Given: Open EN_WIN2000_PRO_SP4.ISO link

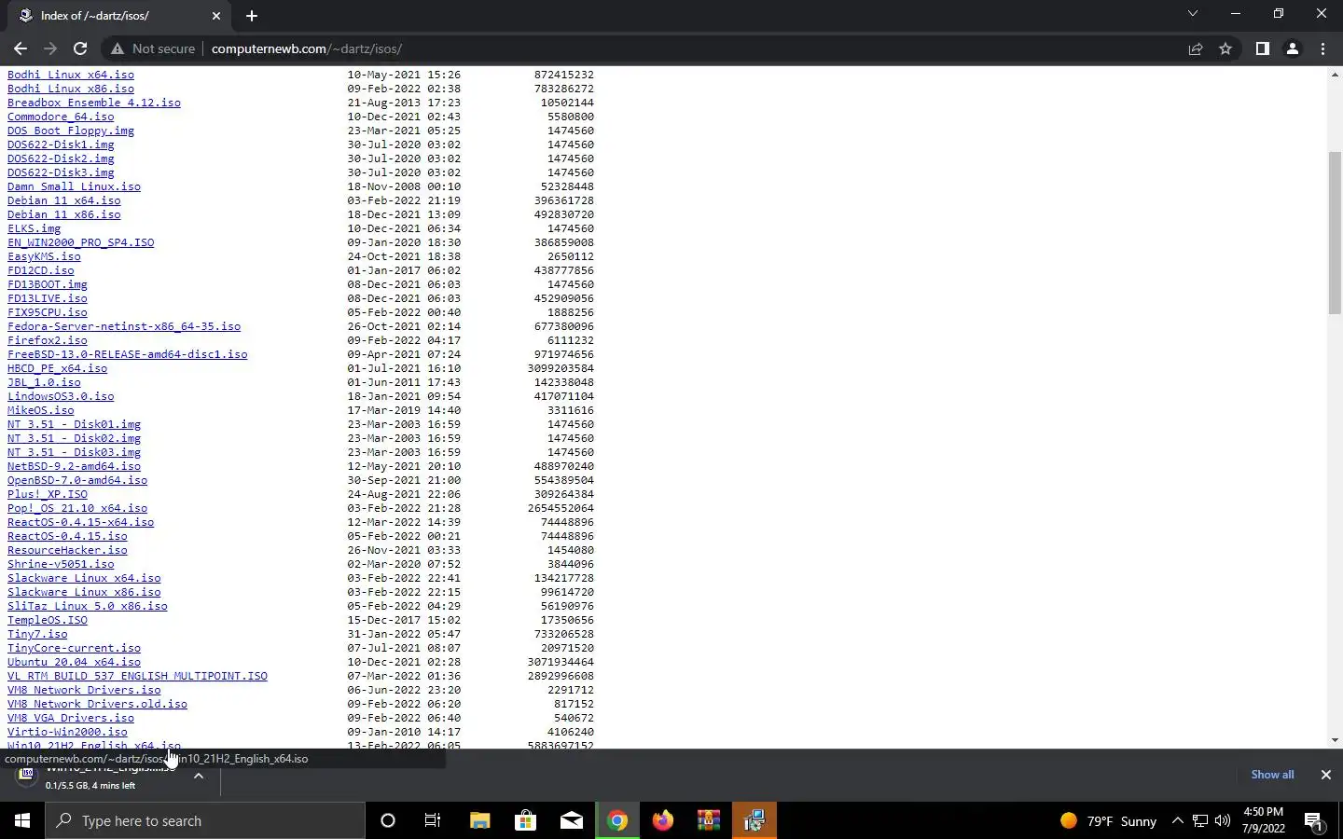Looking at the screenshot, I should (81, 242).
